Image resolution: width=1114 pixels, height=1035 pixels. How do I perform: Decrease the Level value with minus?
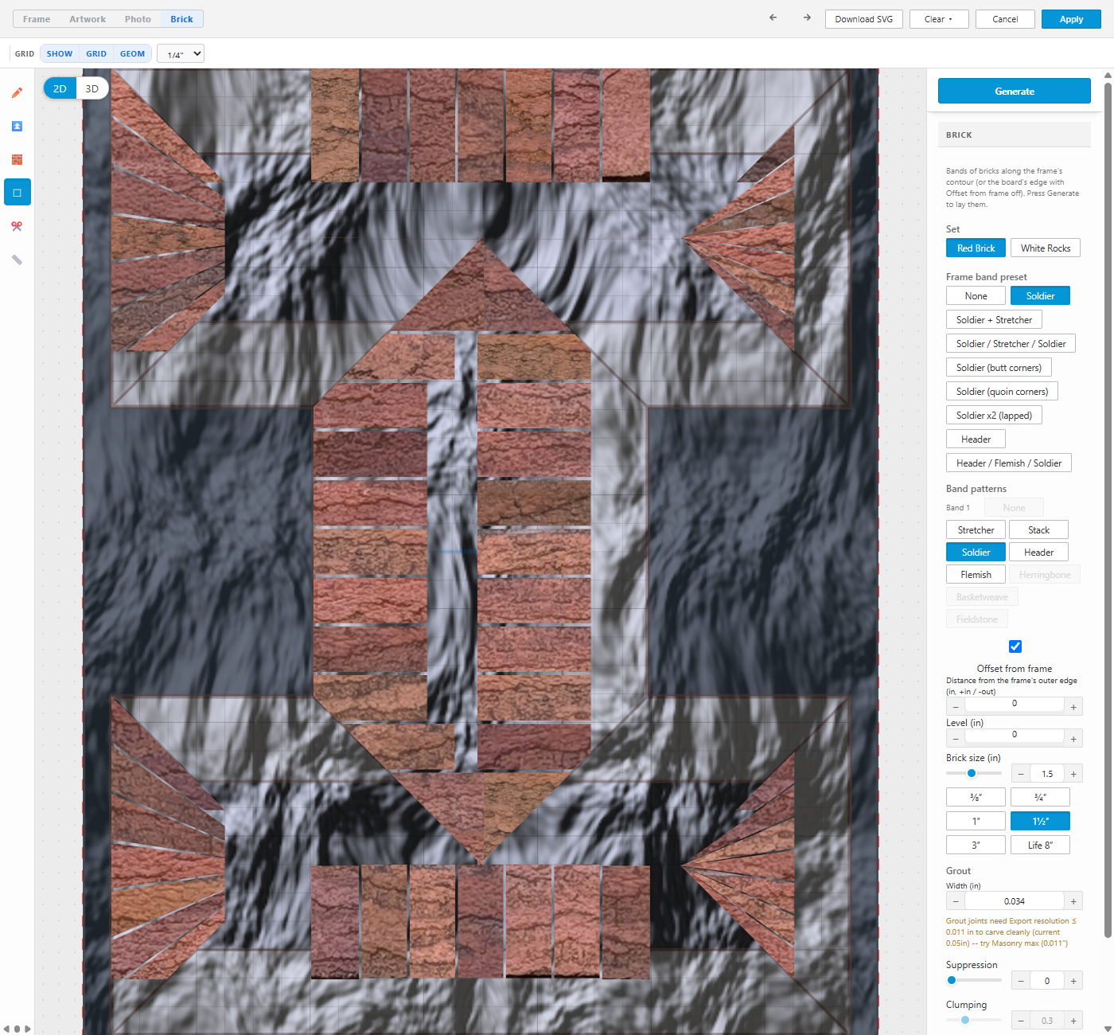click(956, 739)
